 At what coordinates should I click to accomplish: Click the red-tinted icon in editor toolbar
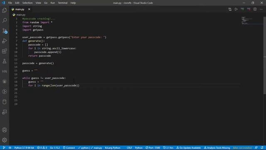click(x=249, y=9)
